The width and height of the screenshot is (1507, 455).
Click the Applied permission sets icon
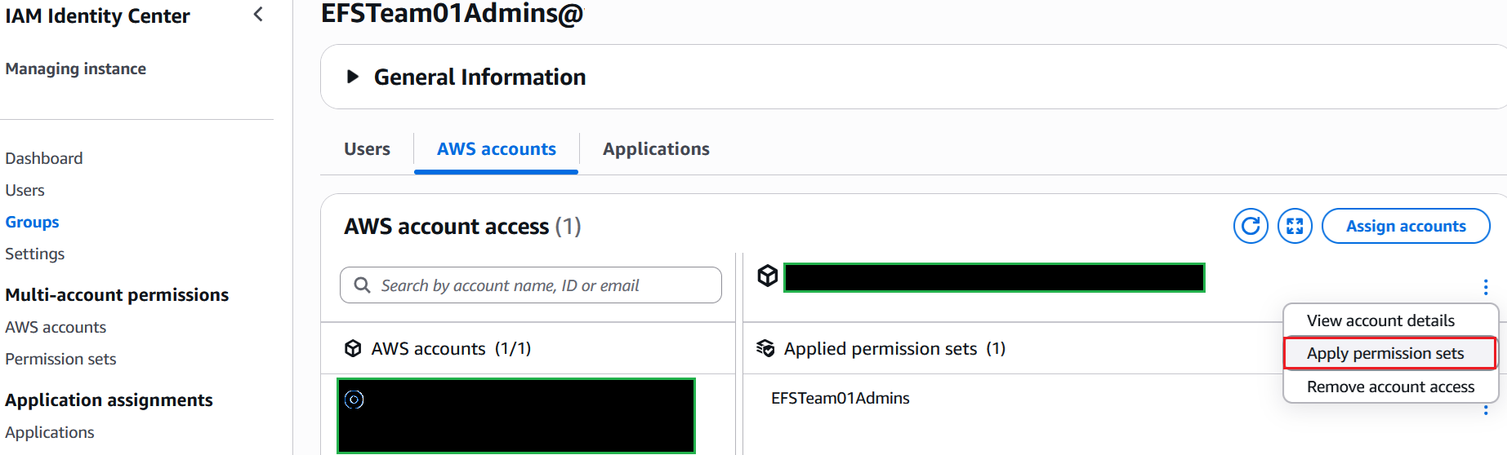tap(765, 348)
